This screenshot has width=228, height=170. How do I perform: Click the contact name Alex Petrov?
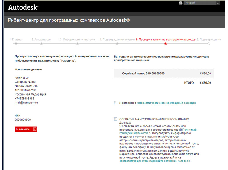[x=22, y=78]
